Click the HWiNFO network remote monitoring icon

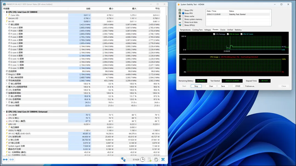point(123,159)
